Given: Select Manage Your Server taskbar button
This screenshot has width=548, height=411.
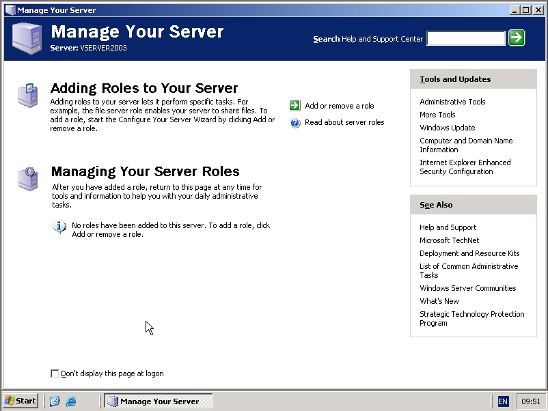Looking at the screenshot, I should tap(159, 401).
